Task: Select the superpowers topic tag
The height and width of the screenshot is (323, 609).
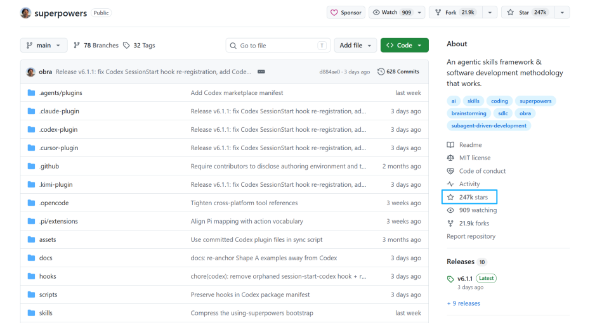Action: [x=535, y=101]
